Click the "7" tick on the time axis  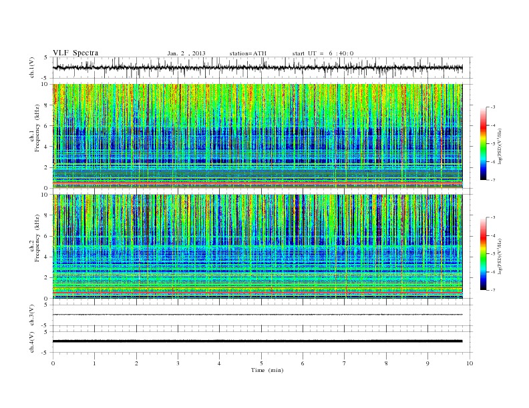pos(345,363)
